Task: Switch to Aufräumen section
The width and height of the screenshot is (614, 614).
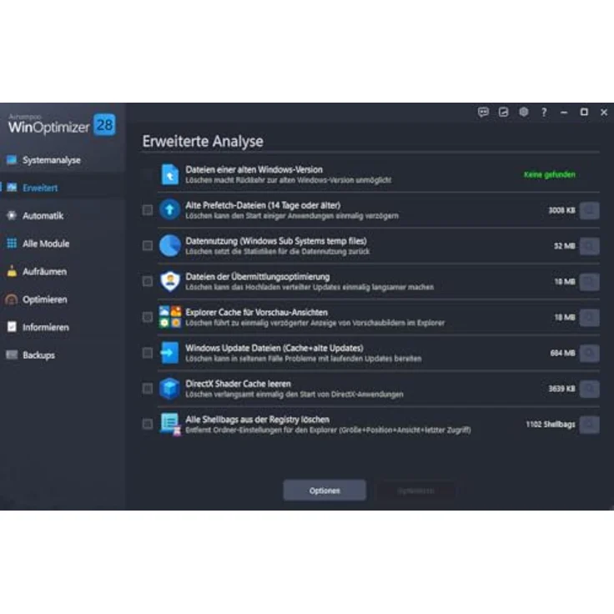Action: tap(63, 271)
